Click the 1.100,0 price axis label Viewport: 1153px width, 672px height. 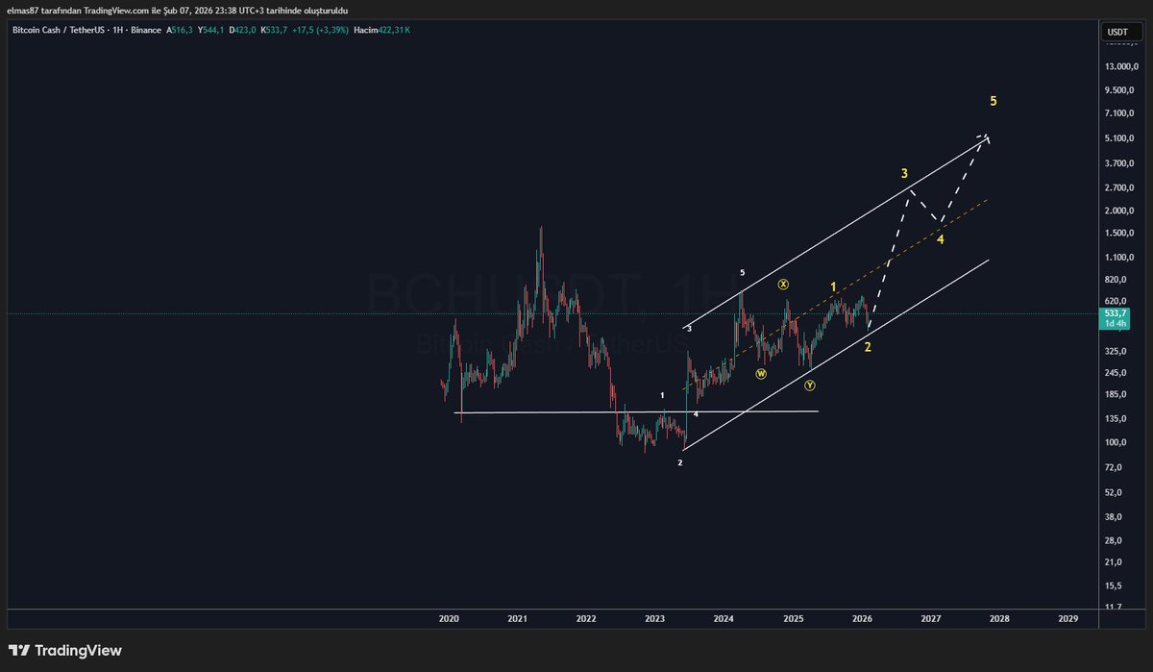point(1120,257)
